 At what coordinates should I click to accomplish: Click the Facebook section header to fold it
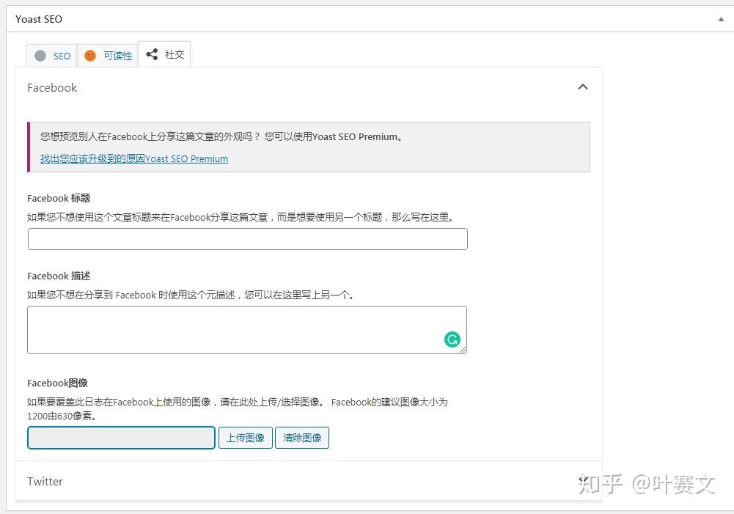(x=51, y=87)
